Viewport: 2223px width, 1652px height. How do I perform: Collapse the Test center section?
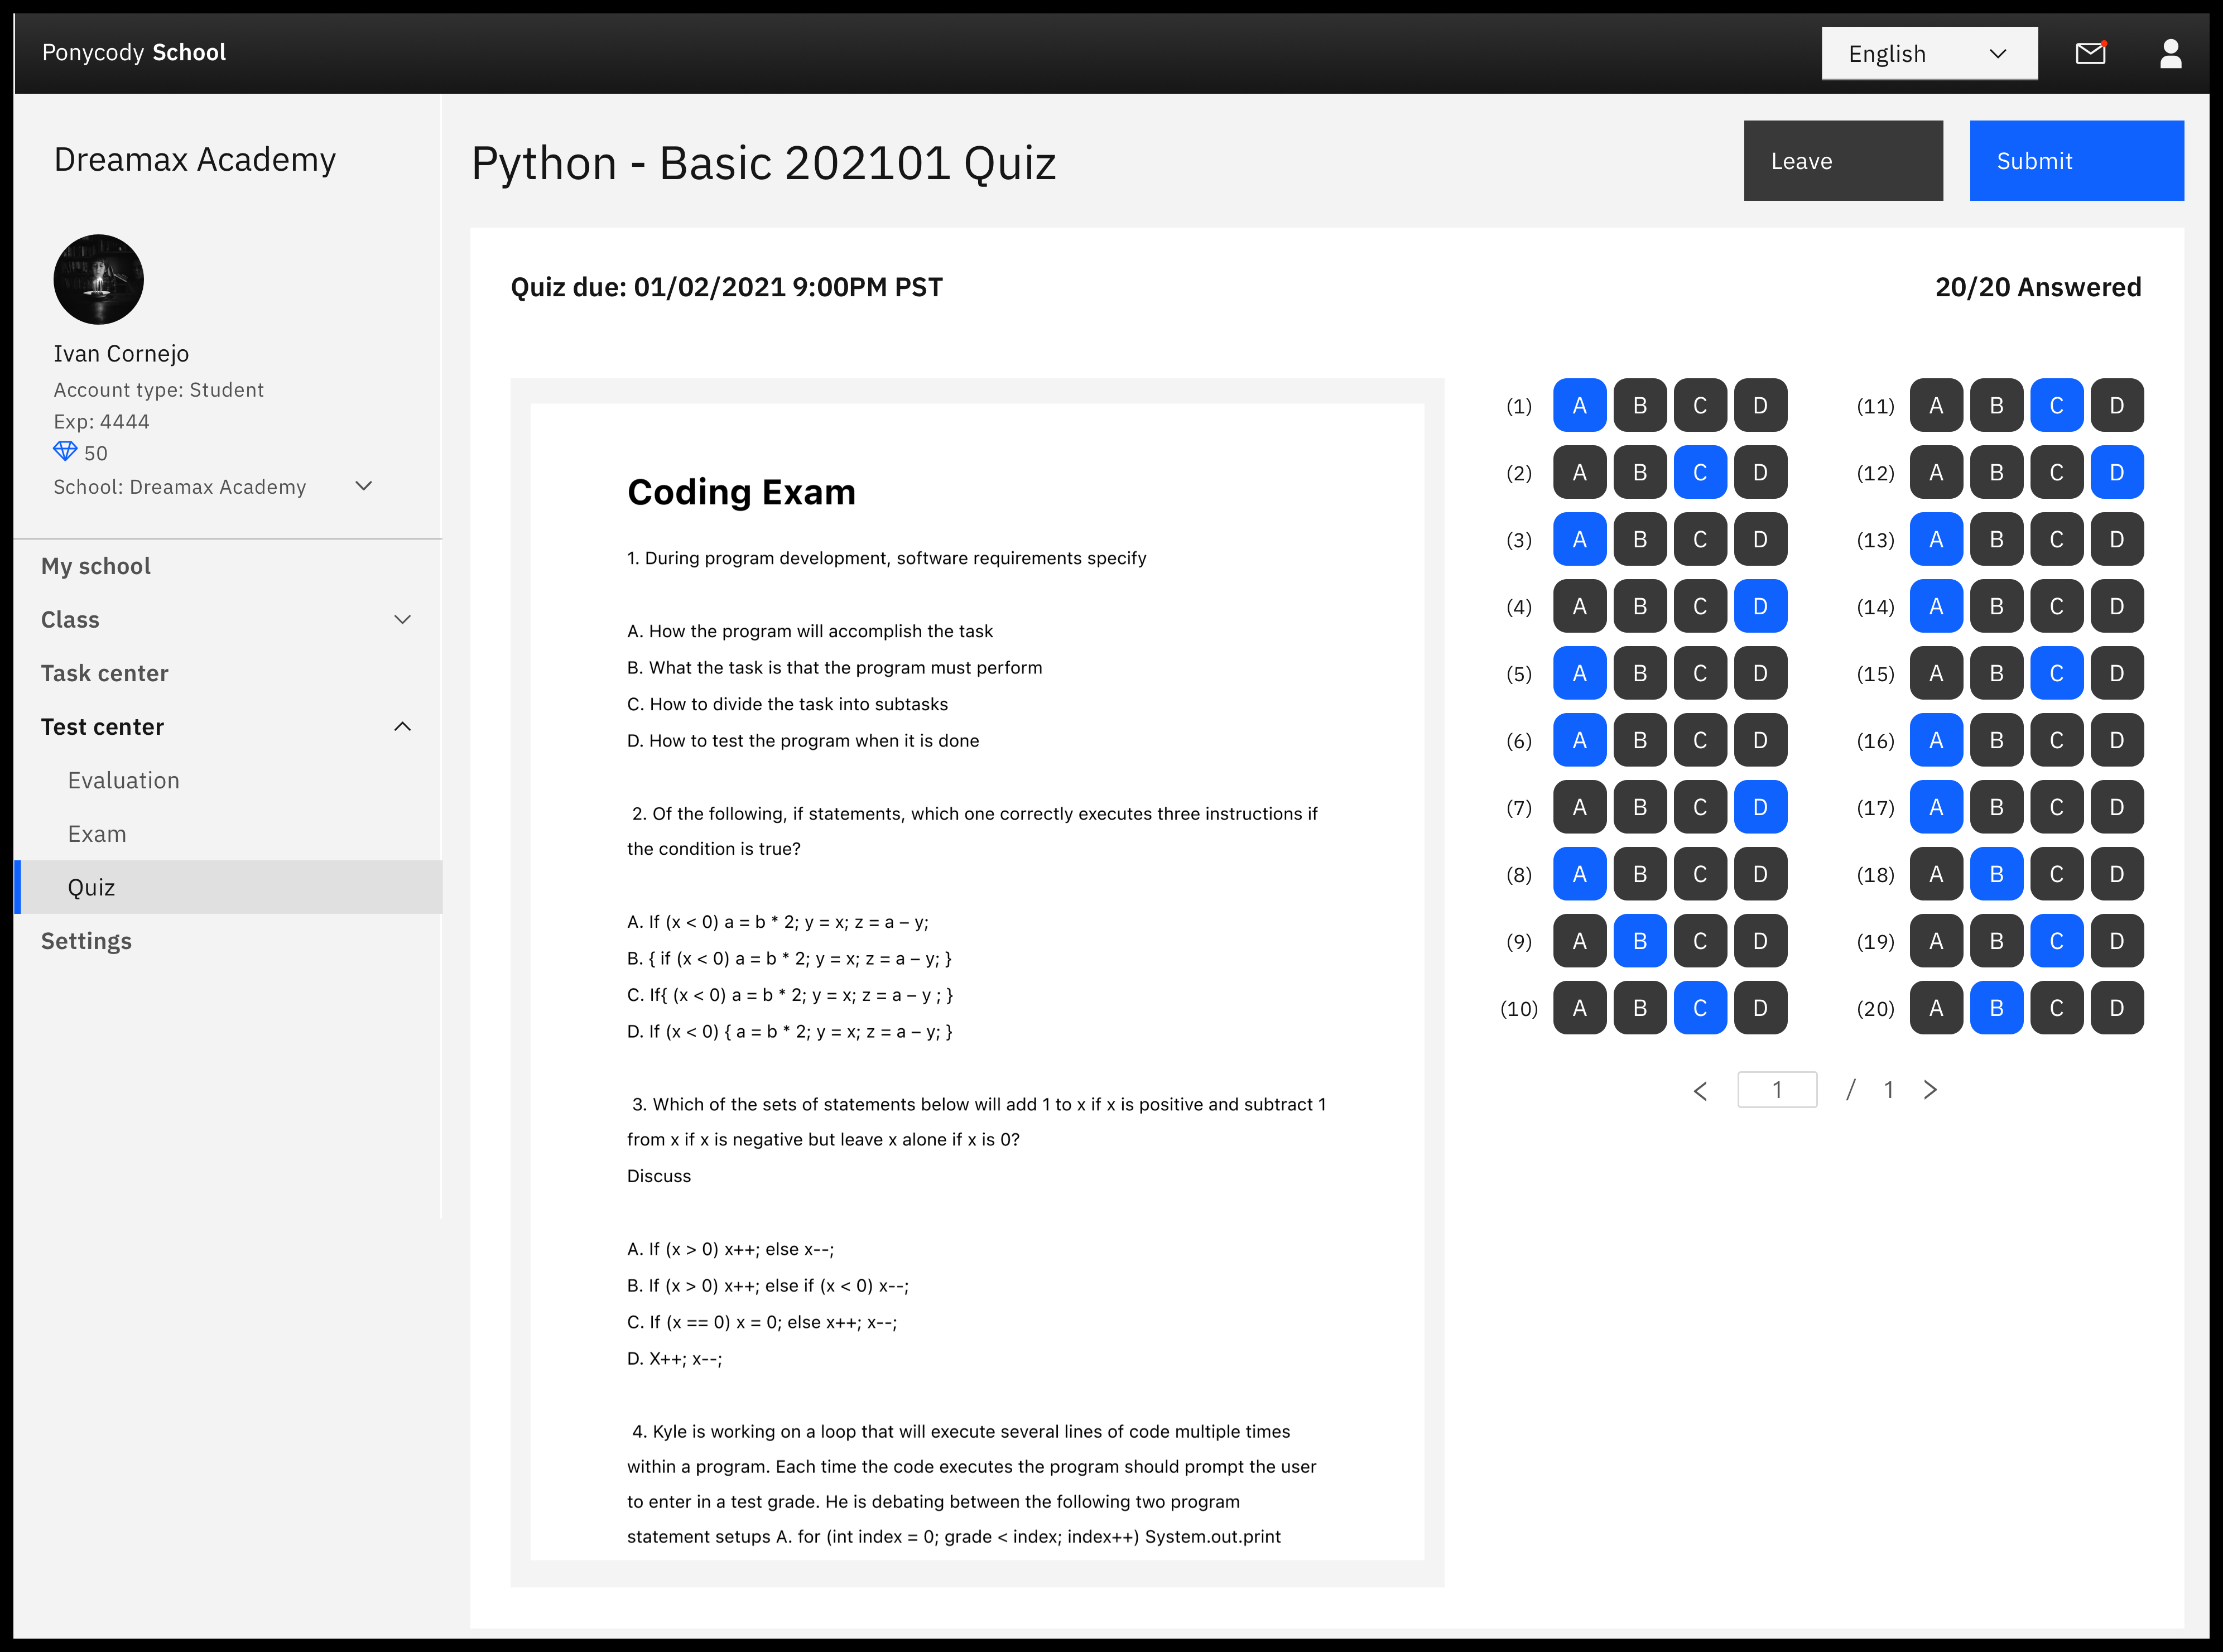point(402,727)
